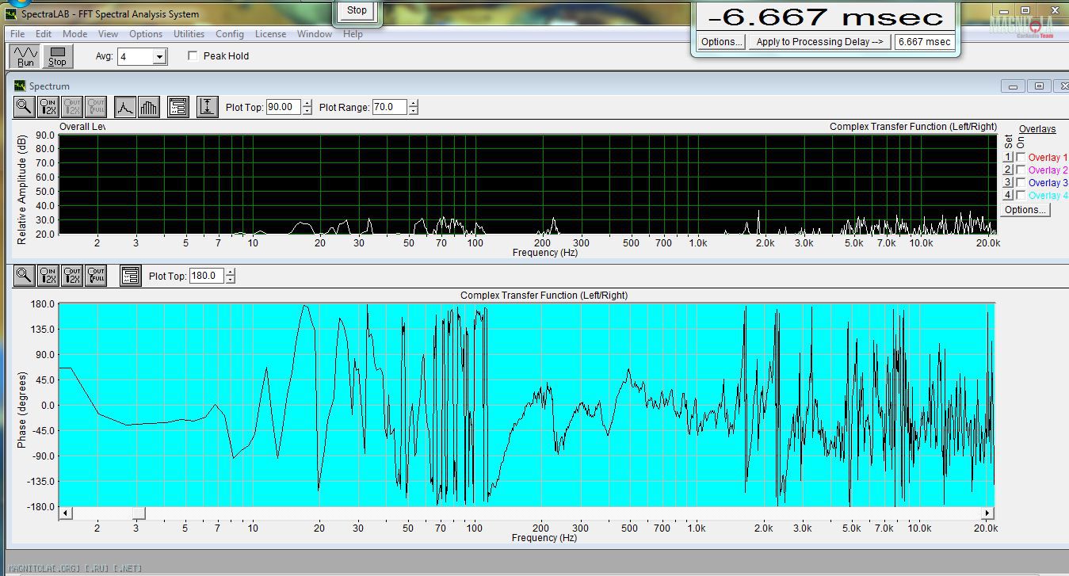The height and width of the screenshot is (576, 1069).
Task: Open the Help menu
Action: [x=353, y=34]
